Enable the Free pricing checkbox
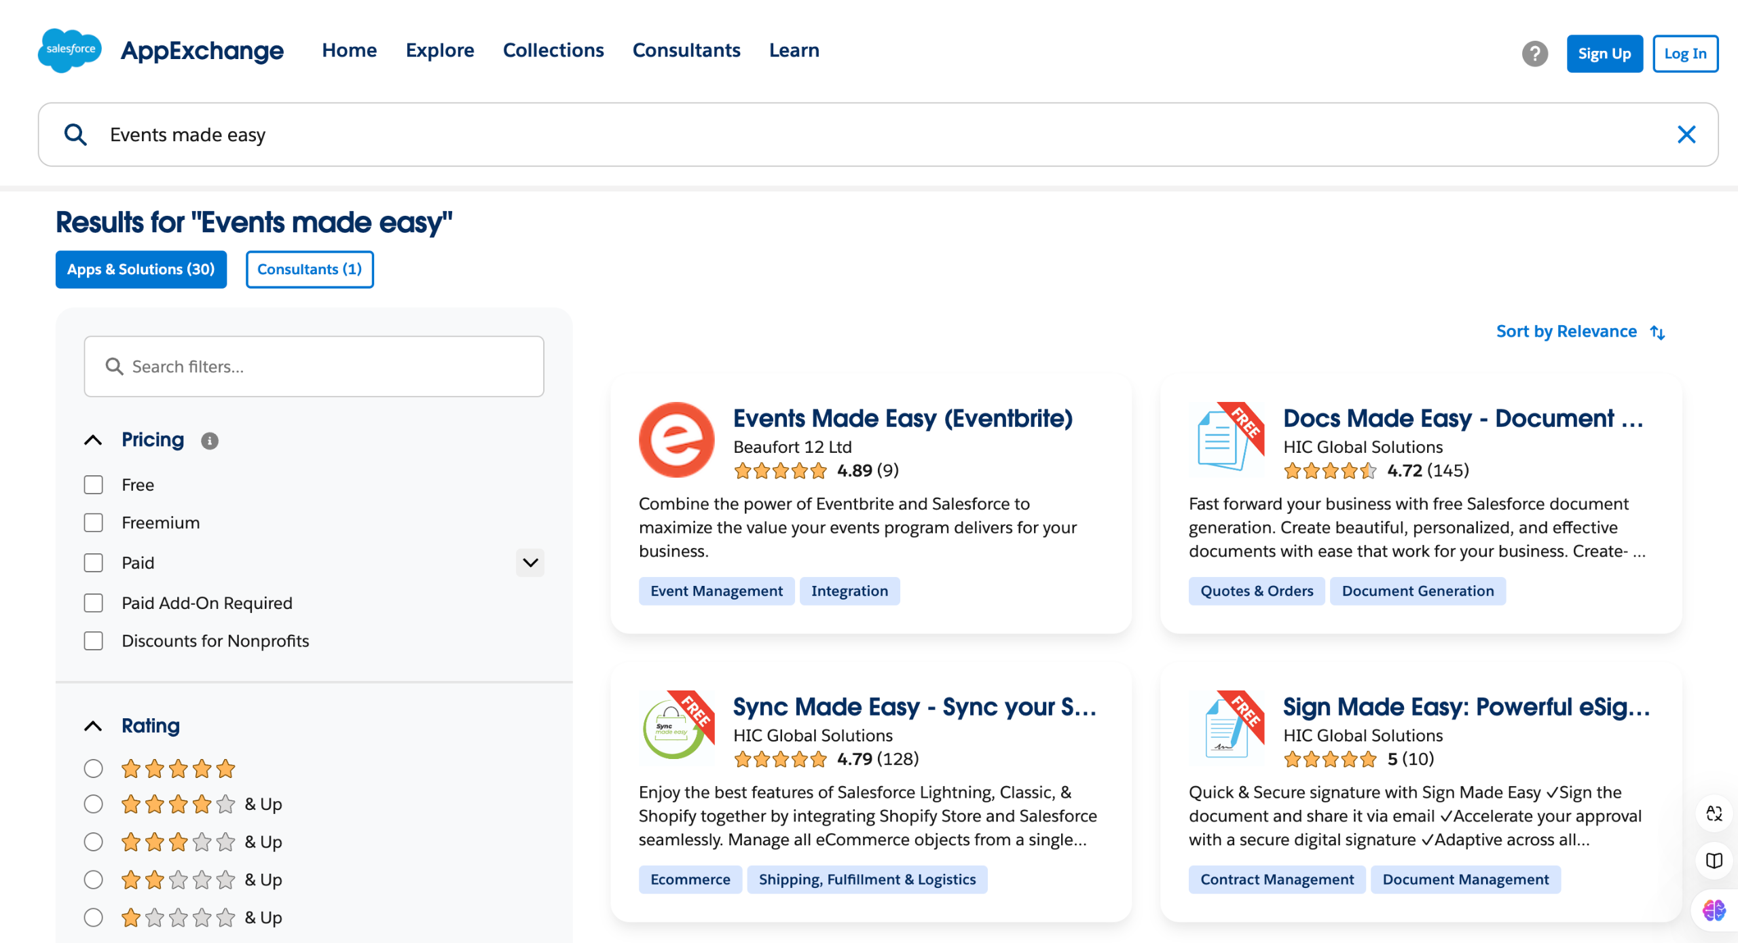Viewport: 1738px width, 943px height. point(94,485)
